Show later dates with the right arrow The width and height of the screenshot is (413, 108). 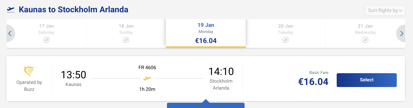point(401,34)
